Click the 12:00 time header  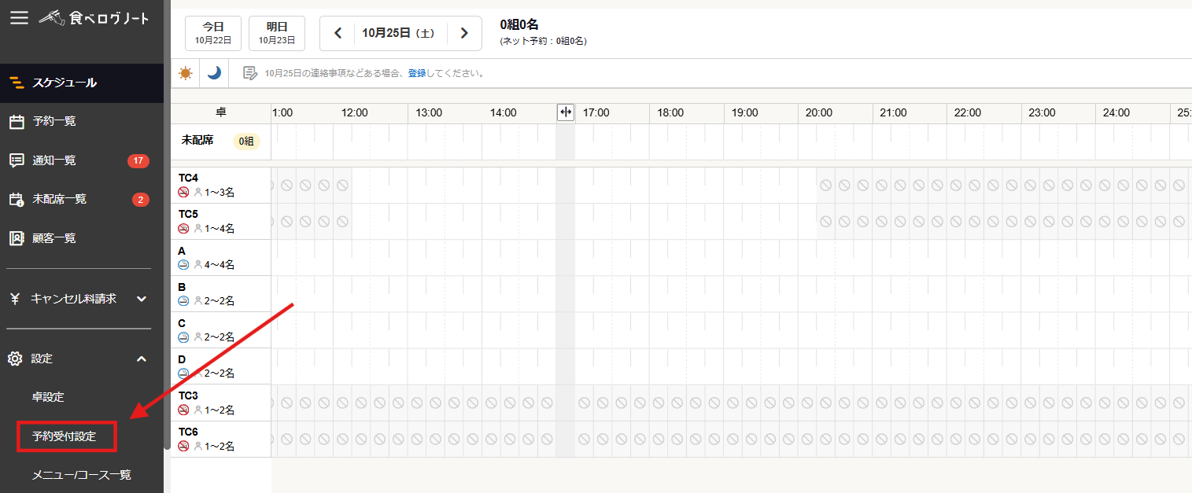pyautogui.click(x=355, y=112)
